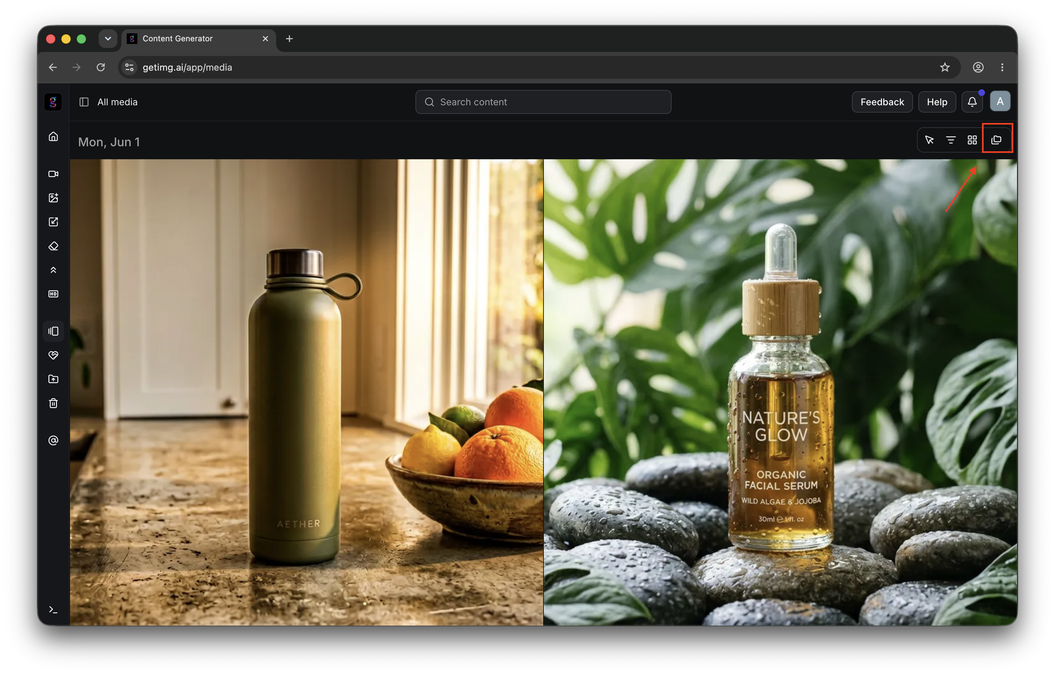Open the uploads folder sidebar icon

53,379
